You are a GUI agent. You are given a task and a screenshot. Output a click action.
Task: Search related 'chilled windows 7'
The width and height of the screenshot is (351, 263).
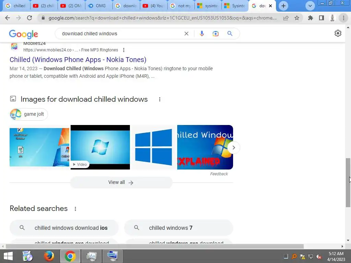179,228
